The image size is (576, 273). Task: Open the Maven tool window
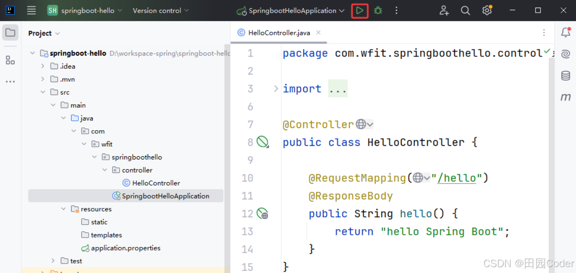point(566,97)
